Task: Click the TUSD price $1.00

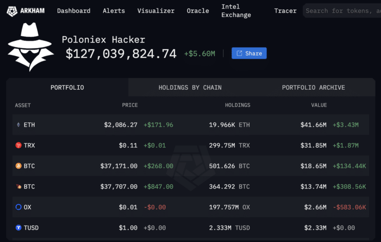Action: coord(128,228)
